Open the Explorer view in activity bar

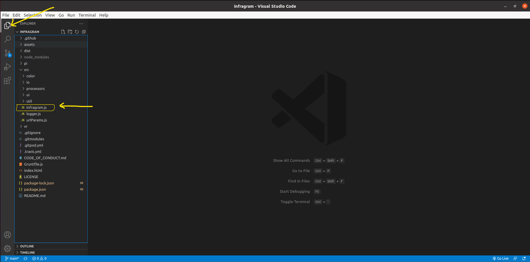7,25
